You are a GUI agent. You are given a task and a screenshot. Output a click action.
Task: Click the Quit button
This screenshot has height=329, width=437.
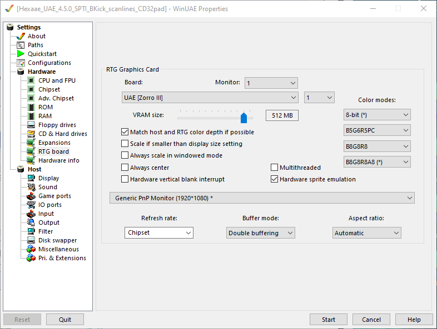pyautogui.click(x=65, y=320)
